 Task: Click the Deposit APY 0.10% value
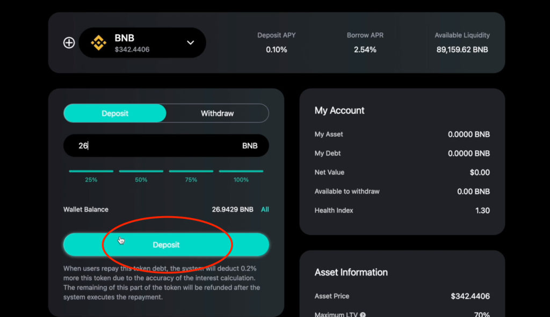pyautogui.click(x=277, y=50)
